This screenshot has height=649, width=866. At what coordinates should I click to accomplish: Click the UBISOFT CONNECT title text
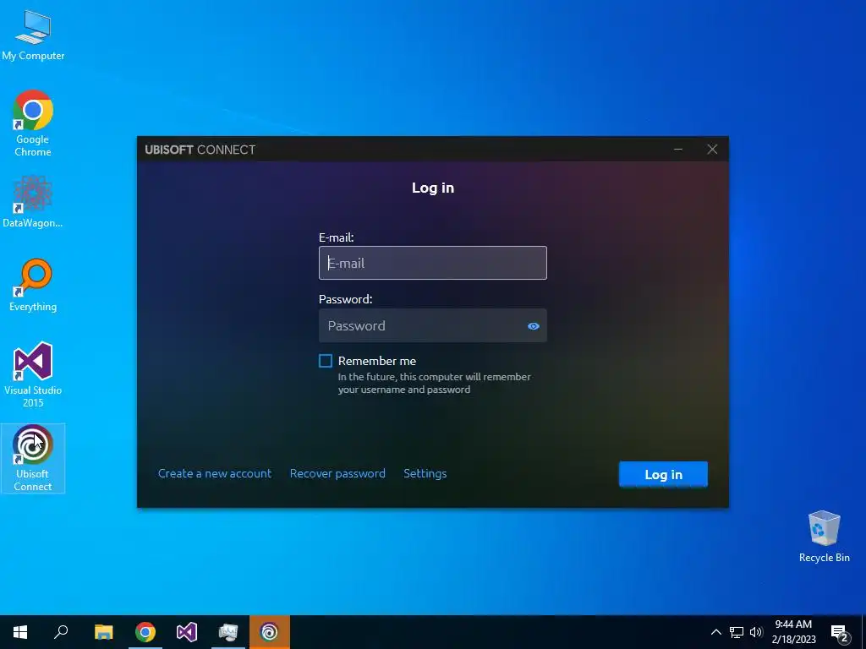pos(200,150)
